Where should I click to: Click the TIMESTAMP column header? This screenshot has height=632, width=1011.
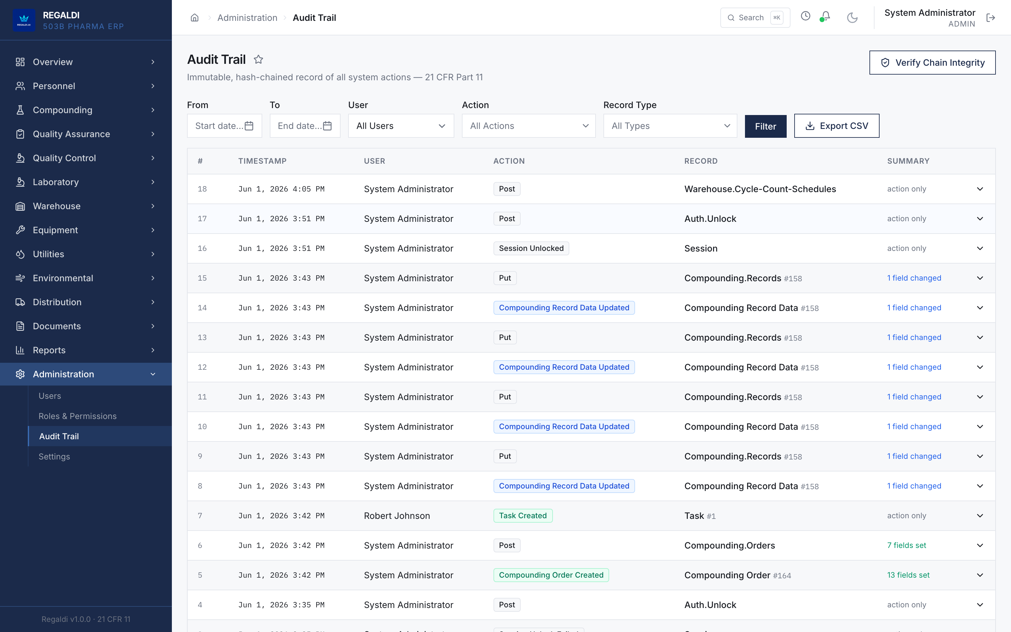click(262, 161)
